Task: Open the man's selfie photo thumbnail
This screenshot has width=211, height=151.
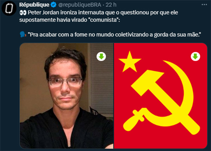Action: [66, 96]
